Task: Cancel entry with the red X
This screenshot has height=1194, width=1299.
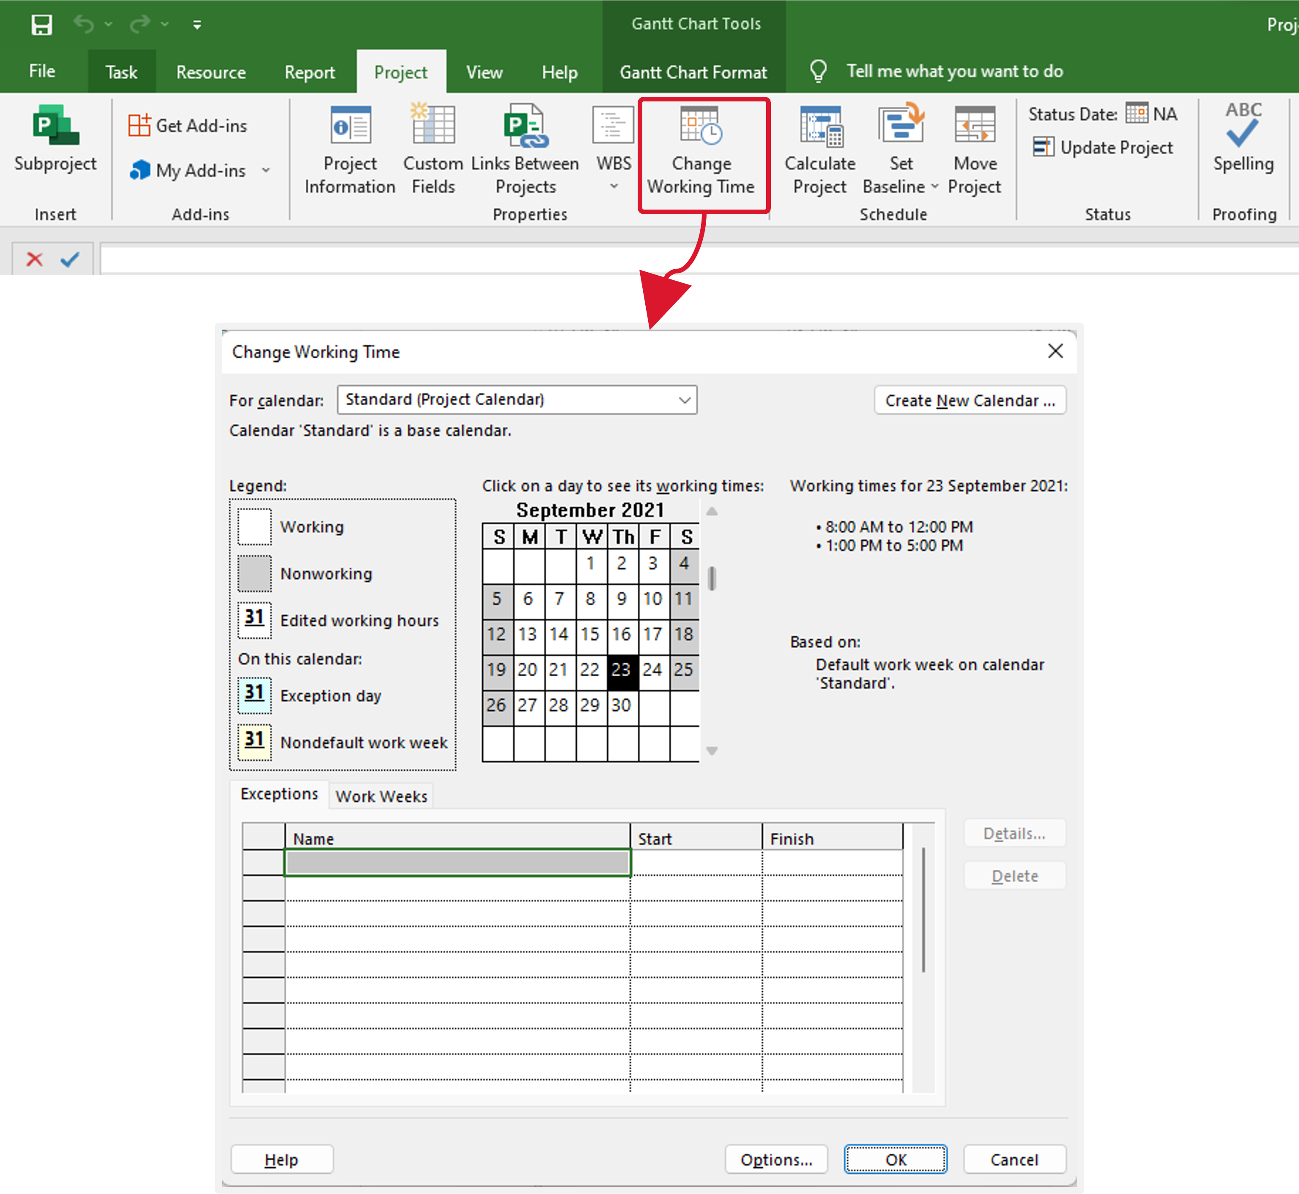Action: tap(34, 260)
